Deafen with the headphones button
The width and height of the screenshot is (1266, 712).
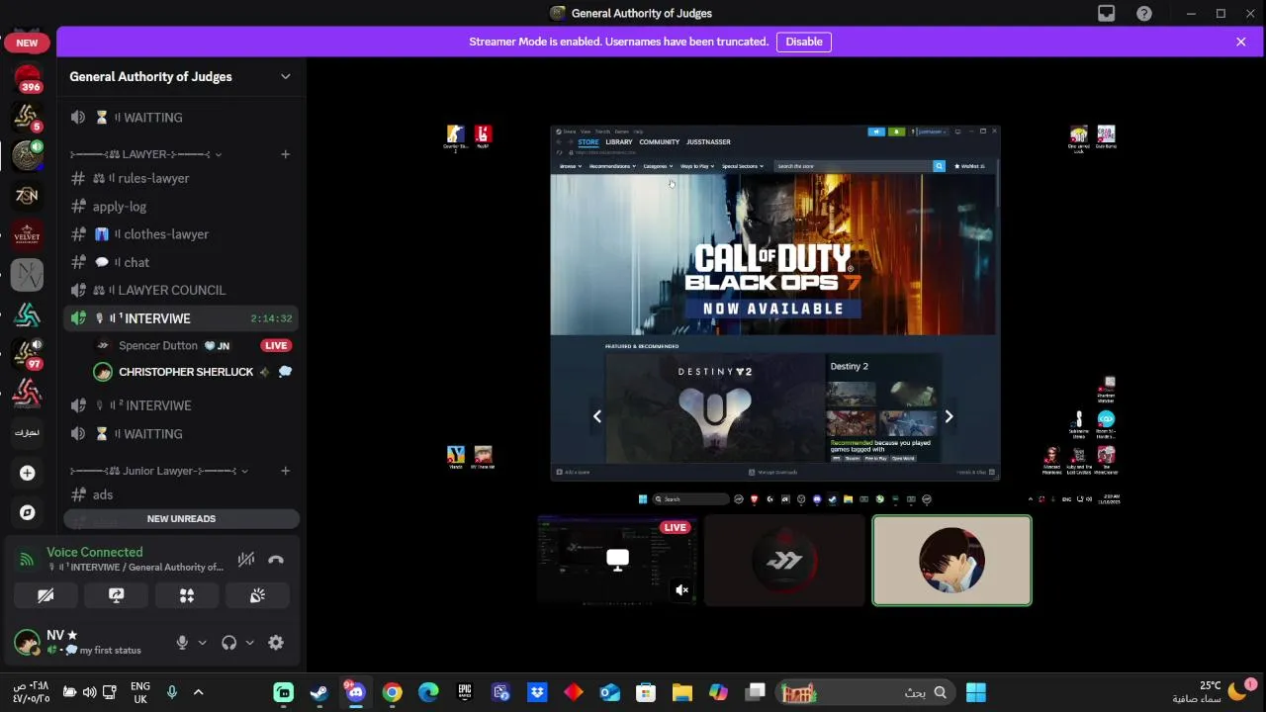(229, 643)
